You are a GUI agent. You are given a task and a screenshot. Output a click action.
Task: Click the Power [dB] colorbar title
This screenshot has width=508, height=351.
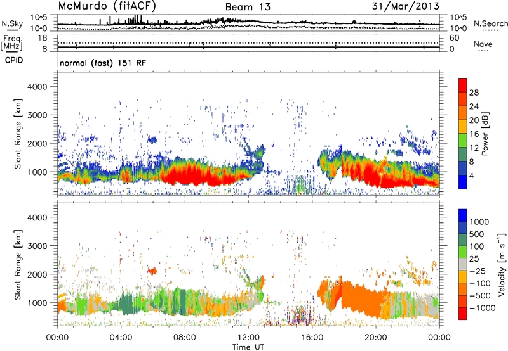(485, 134)
